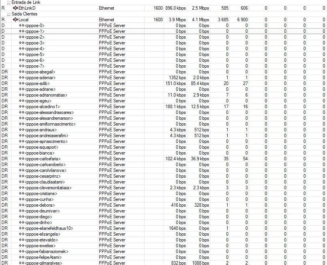
Task: Click the 1352 bps rate for pppoe-ademar
Action: point(177,78)
